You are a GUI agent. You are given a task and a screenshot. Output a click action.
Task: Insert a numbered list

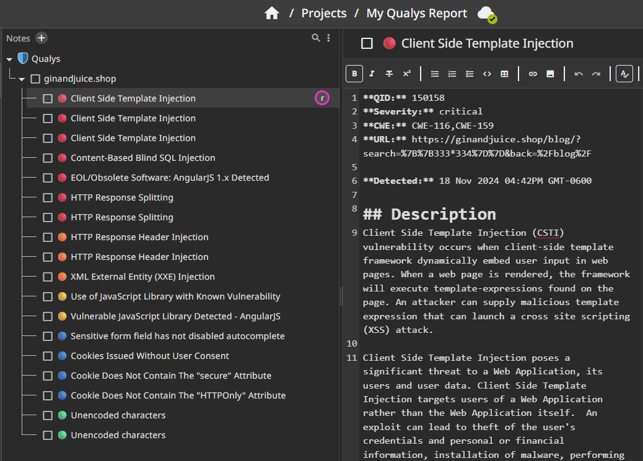[x=452, y=74]
